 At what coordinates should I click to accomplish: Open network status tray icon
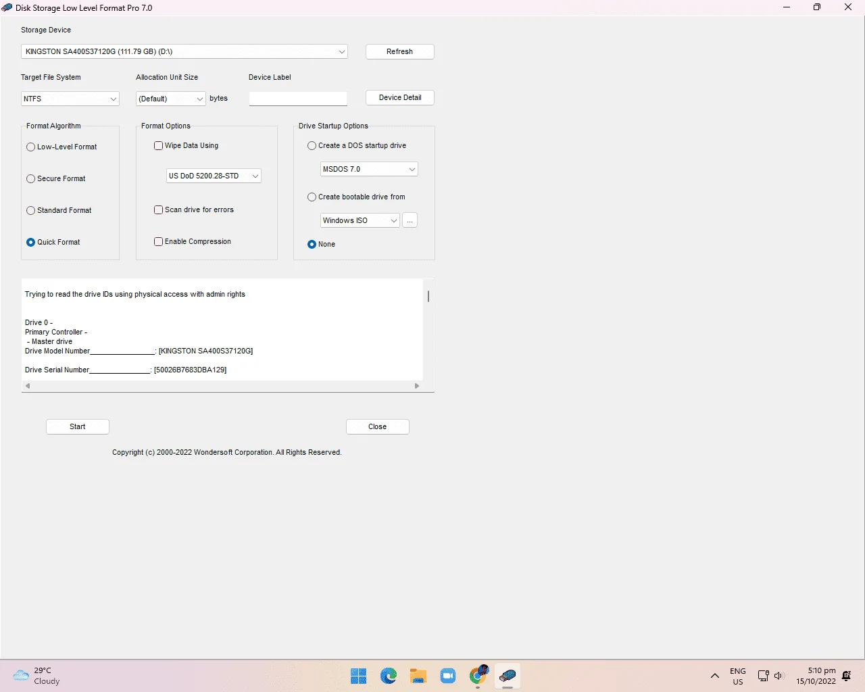pos(763,676)
